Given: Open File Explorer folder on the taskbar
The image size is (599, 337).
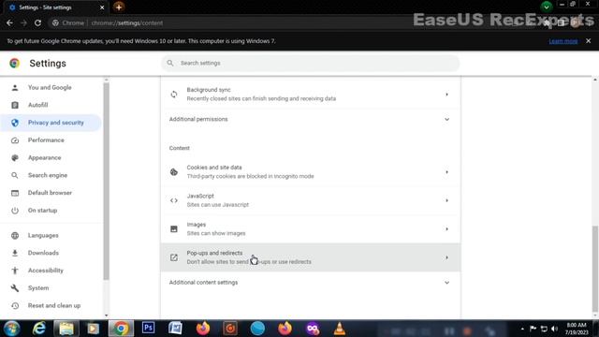Looking at the screenshot, I should pos(66,329).
